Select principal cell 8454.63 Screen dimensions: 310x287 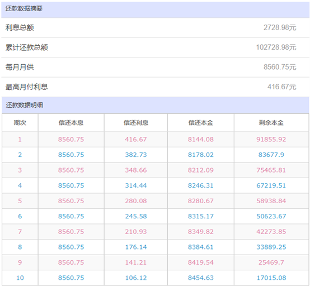tap(201, 278)
